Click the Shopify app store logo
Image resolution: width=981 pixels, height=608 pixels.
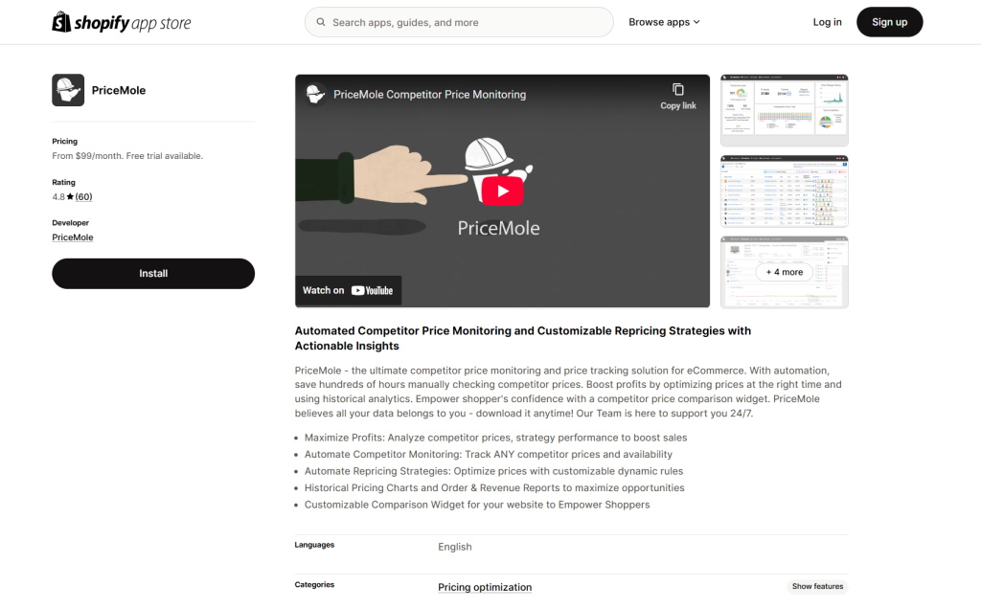(x=122, y=23)
